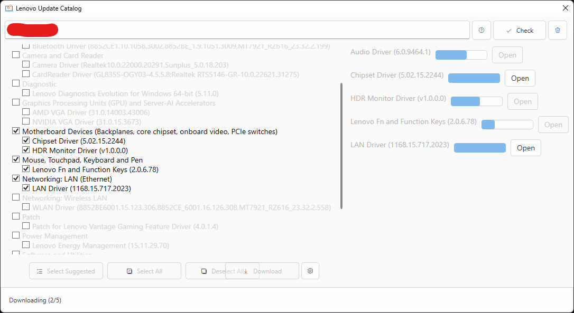Click the machine type input field

pos(237,30)
